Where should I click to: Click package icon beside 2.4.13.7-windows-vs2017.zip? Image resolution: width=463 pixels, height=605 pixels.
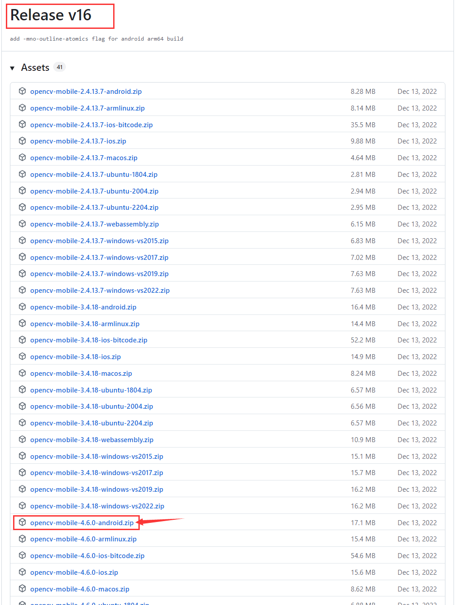[x=22, y=257]
